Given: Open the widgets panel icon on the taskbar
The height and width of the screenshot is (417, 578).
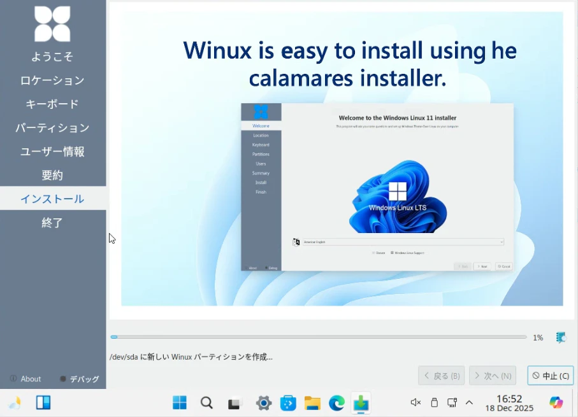Looking at the screenshot, I should 43,402.
